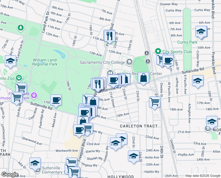This screenshot has width=221, height=178.
Task: Click the Wentworth Ave street label
Action: point(67,151)
